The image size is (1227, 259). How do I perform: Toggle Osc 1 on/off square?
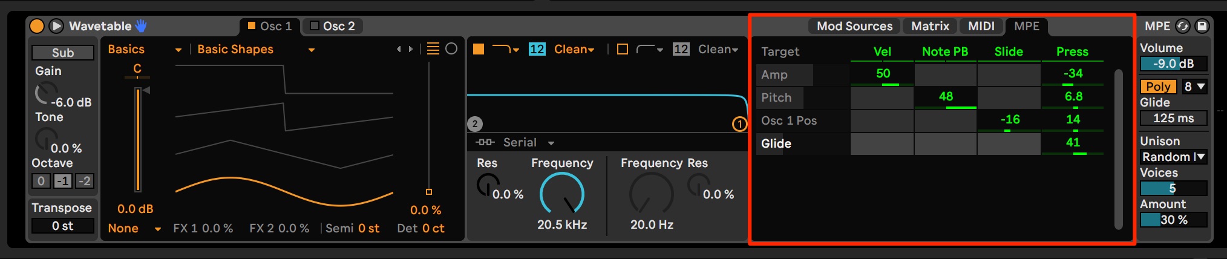tap(252, 26)
